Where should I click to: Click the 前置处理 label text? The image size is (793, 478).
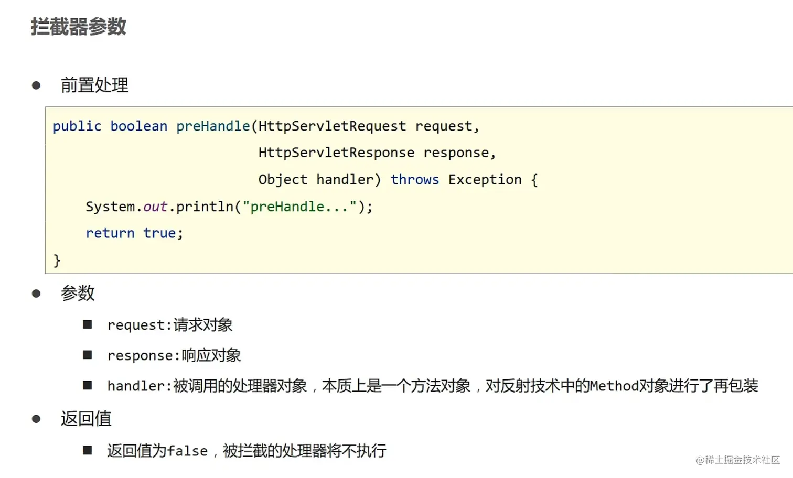(94, 85)
